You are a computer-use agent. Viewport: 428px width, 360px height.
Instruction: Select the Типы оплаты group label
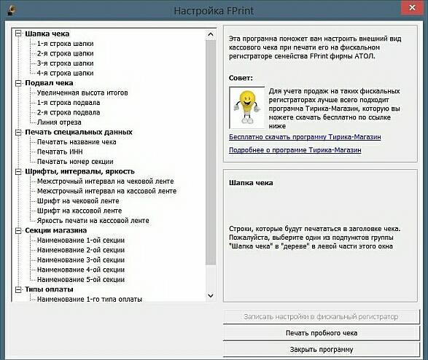pos(49,289)
